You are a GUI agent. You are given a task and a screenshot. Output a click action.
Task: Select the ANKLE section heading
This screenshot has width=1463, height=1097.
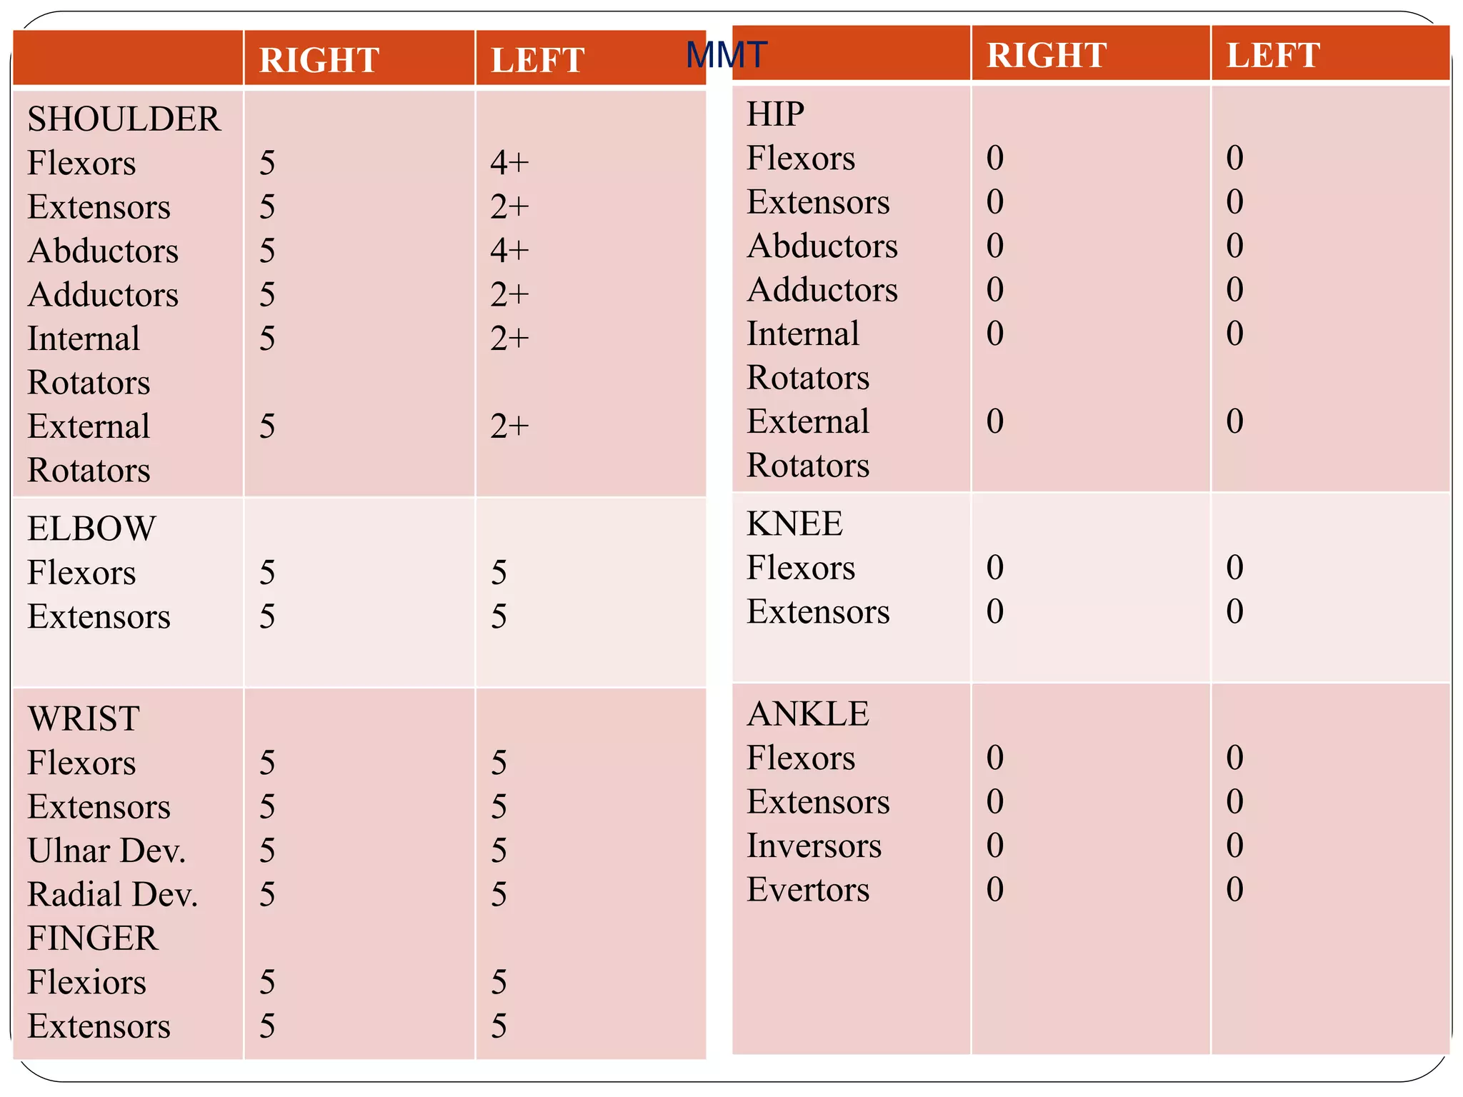(x=808, y=713)
